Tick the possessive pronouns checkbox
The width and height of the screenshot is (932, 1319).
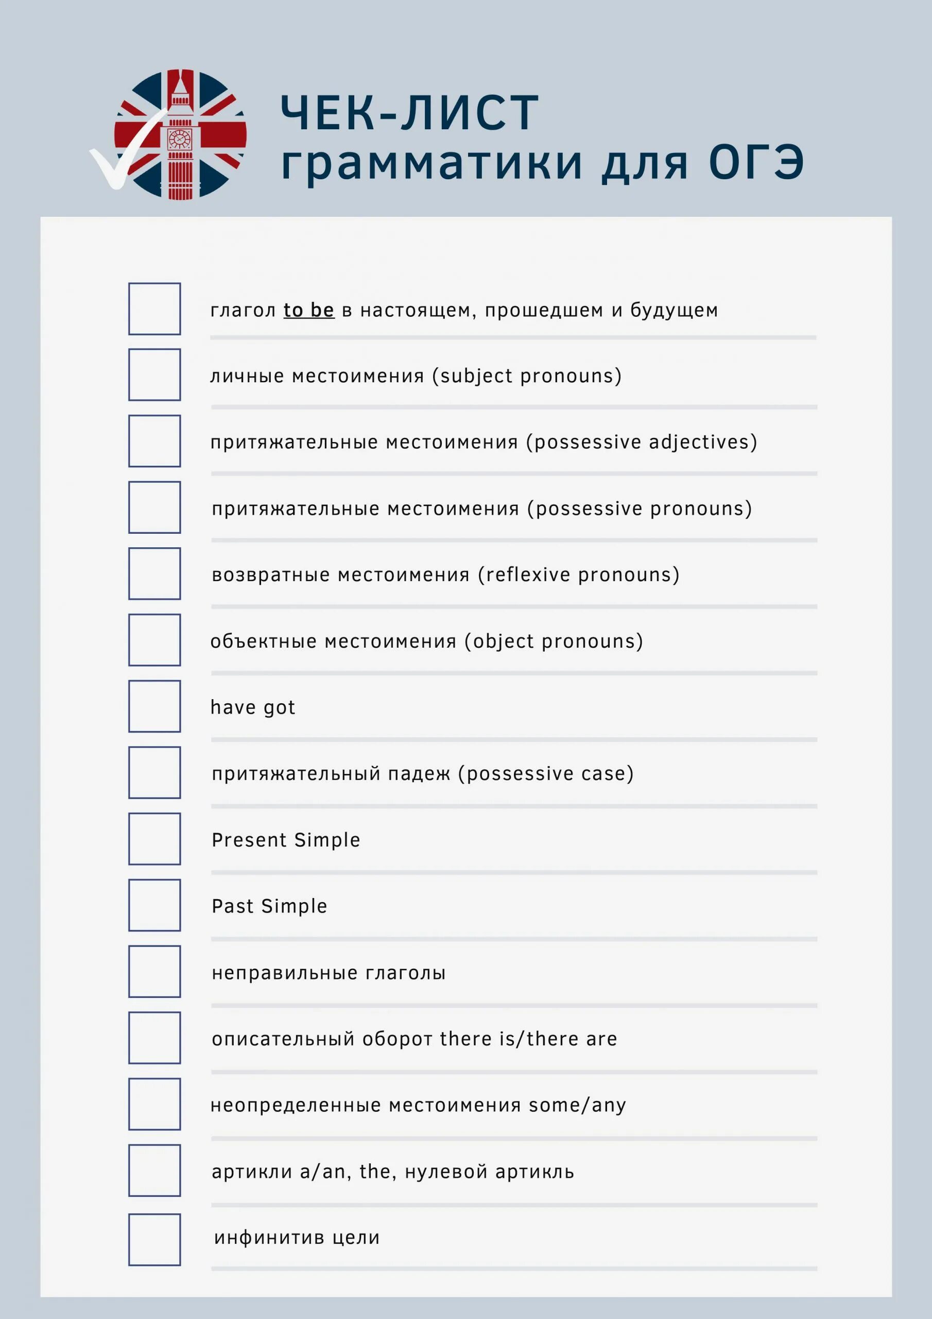(154, 508)
